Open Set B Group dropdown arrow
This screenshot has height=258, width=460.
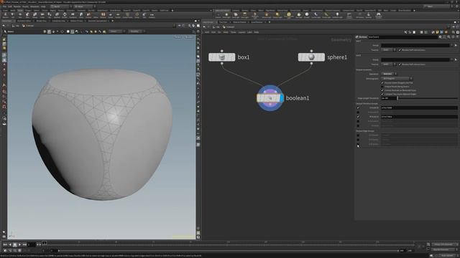pos(452,59)
